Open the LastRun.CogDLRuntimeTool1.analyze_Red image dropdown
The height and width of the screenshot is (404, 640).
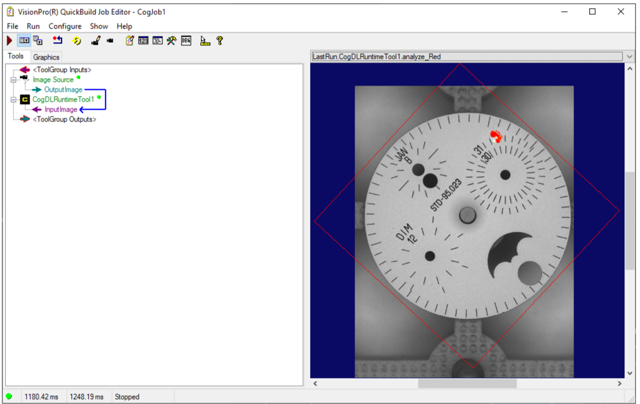coord(629,56)
